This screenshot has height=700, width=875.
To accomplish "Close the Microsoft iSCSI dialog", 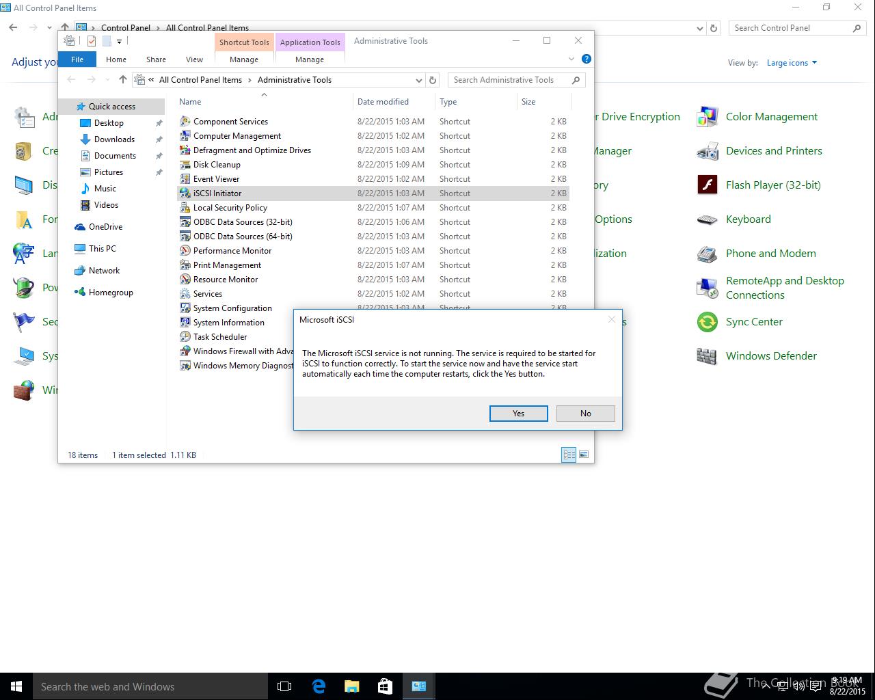I will click(612, 319).
